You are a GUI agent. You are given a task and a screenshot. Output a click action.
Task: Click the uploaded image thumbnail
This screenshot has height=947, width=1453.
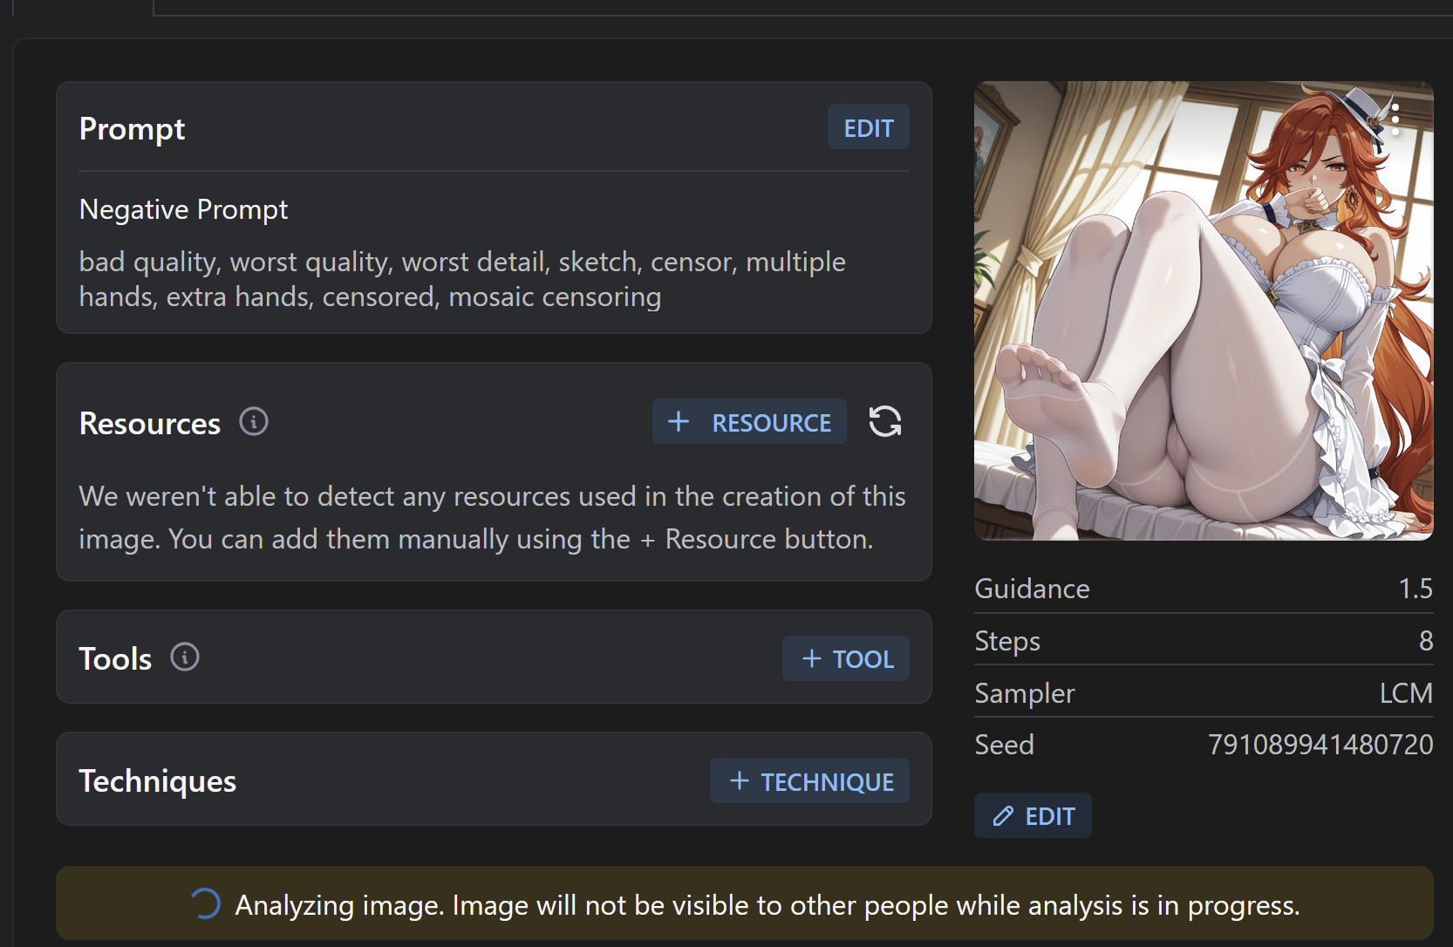tap(1204, 310)
